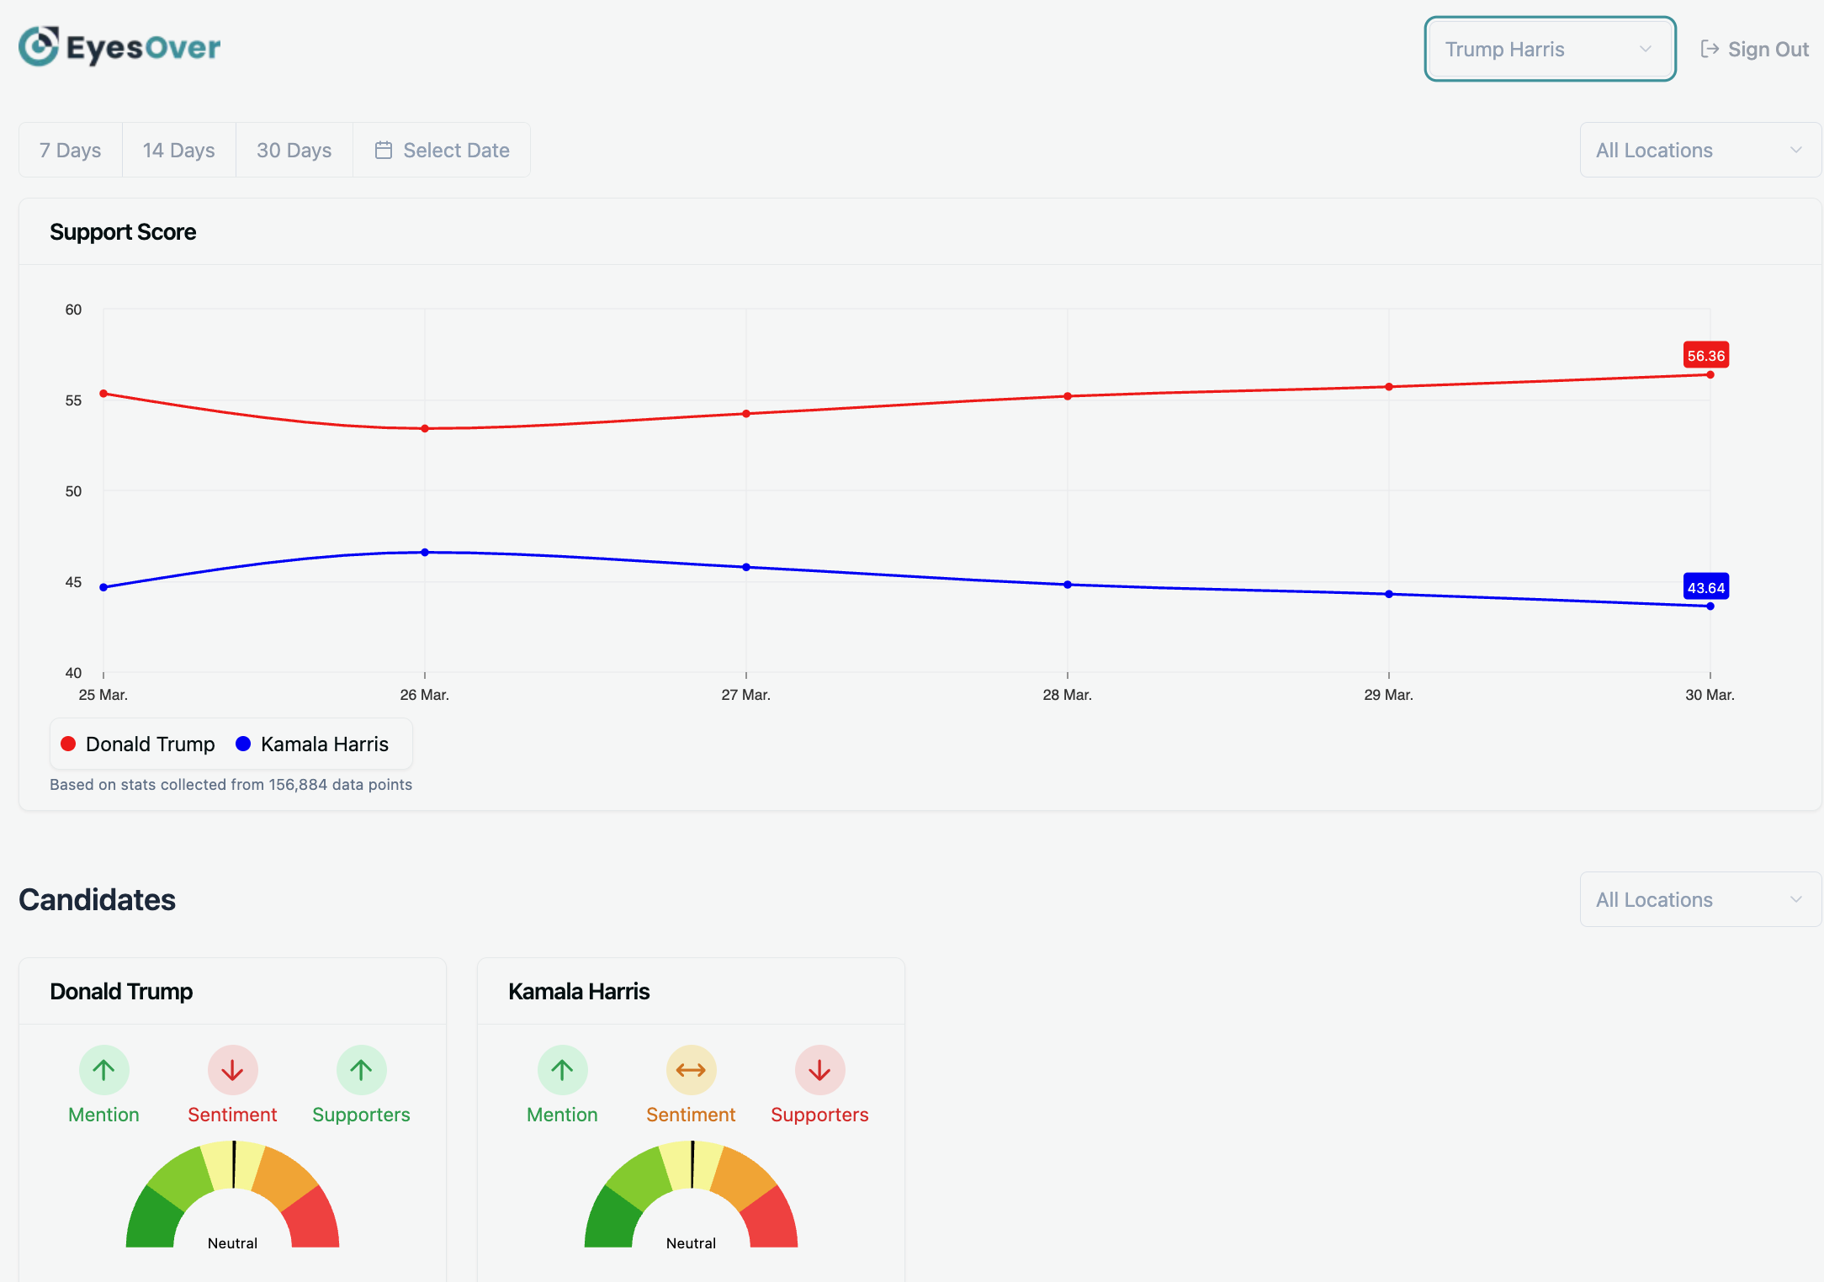The height and width of the screenshot is (1282, 1824).
Task: Open the Select Date picker
Action: tap(442, 151)
